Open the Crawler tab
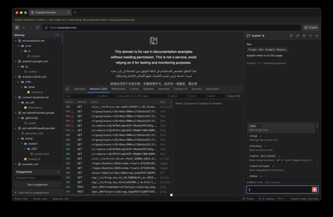 [x=134, y=89]
